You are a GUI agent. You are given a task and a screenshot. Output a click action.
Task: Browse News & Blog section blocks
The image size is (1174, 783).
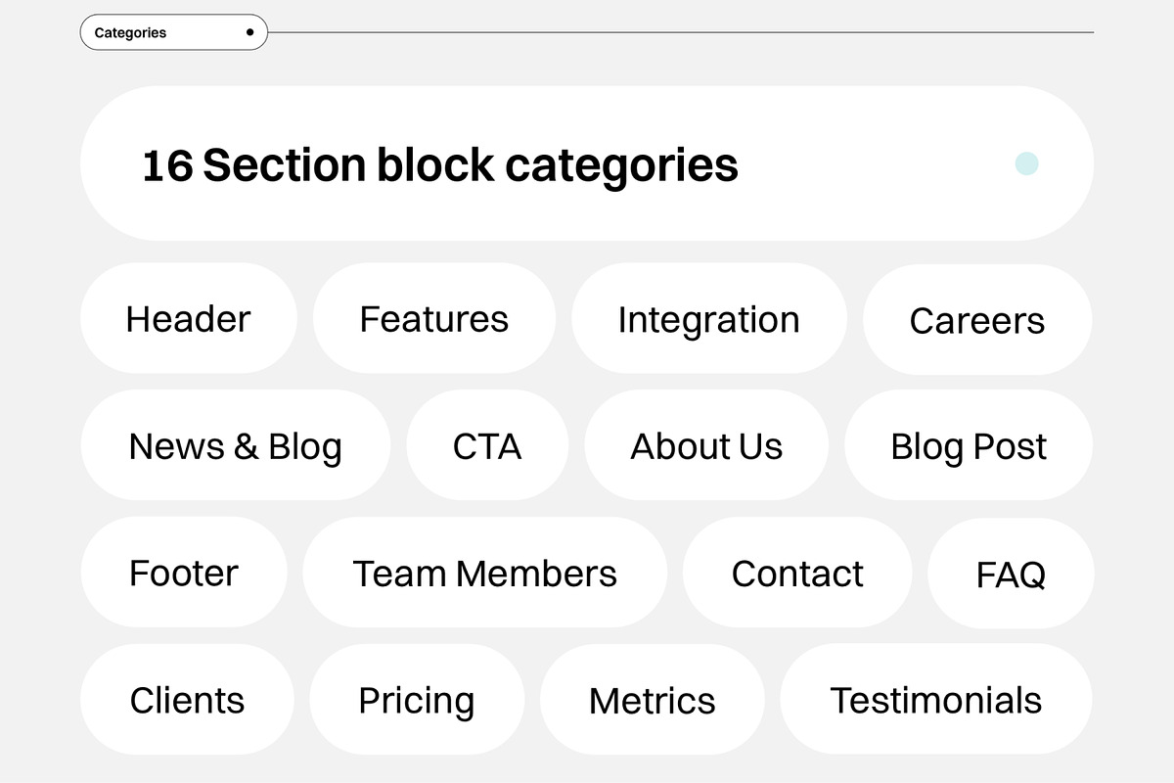pos(235,446)
